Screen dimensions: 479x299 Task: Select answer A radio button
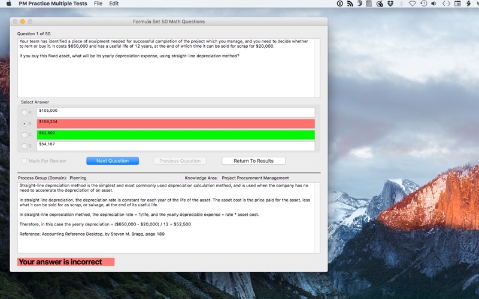click(25, 112)
